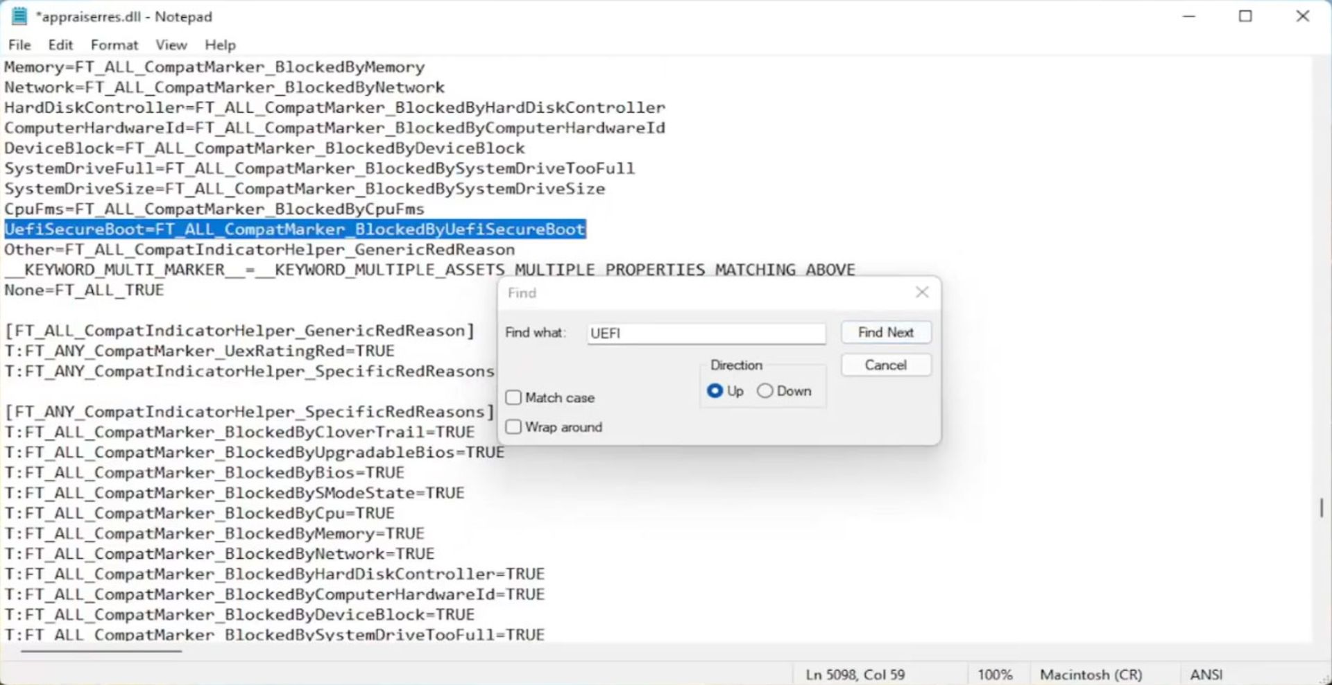Click the highlighted UefiSecureBoot line

[x=295, y=229]
